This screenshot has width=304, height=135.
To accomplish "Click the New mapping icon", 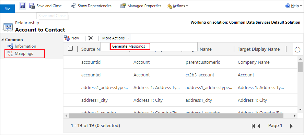I will pos(67,38).
